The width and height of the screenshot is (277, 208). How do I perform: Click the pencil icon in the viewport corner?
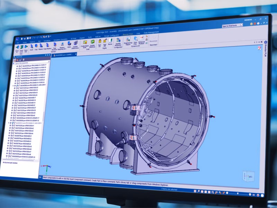pos(259,48)
